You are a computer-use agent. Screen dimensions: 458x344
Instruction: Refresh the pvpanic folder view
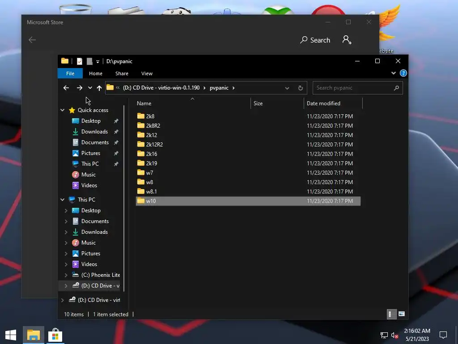click(x=300, y=88)
